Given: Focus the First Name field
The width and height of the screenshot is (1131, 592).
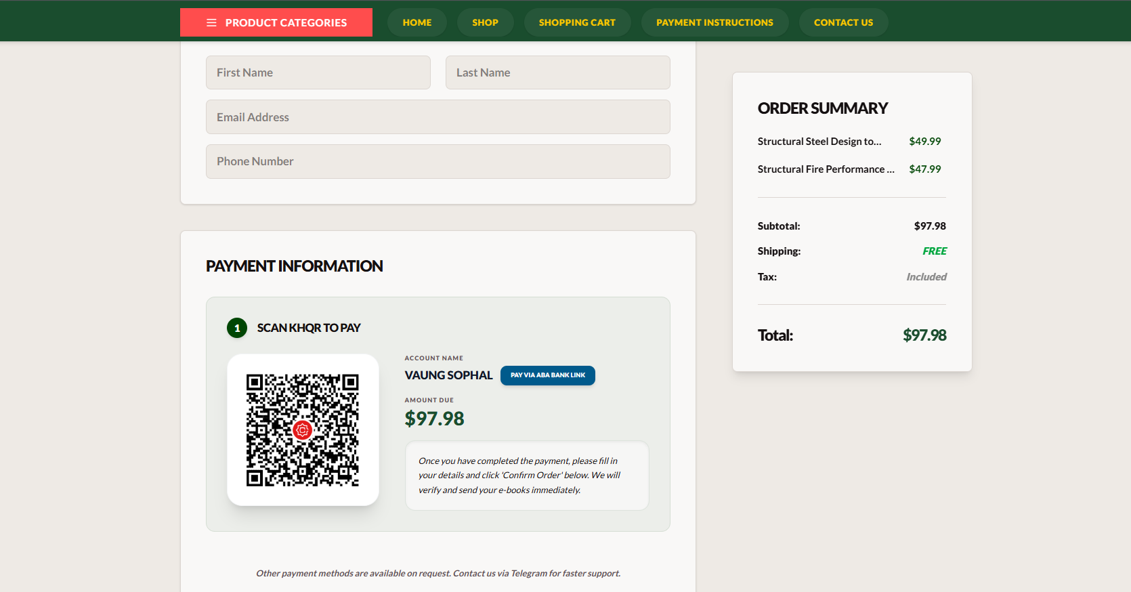Looking at the screenshot, I should pos(318,72).
